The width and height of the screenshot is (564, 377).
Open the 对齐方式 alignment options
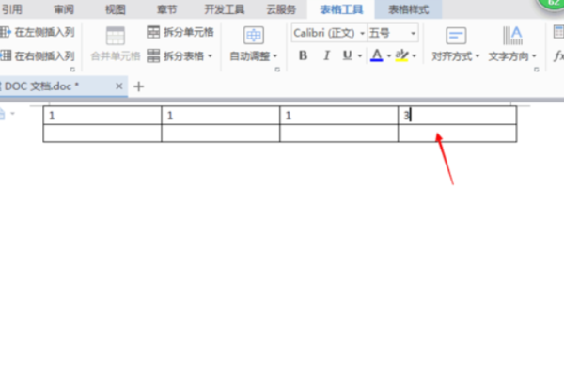[456, 56]
